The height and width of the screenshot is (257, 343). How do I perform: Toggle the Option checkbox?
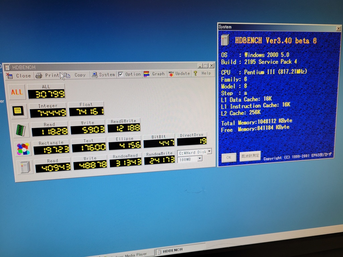(121, 74)
